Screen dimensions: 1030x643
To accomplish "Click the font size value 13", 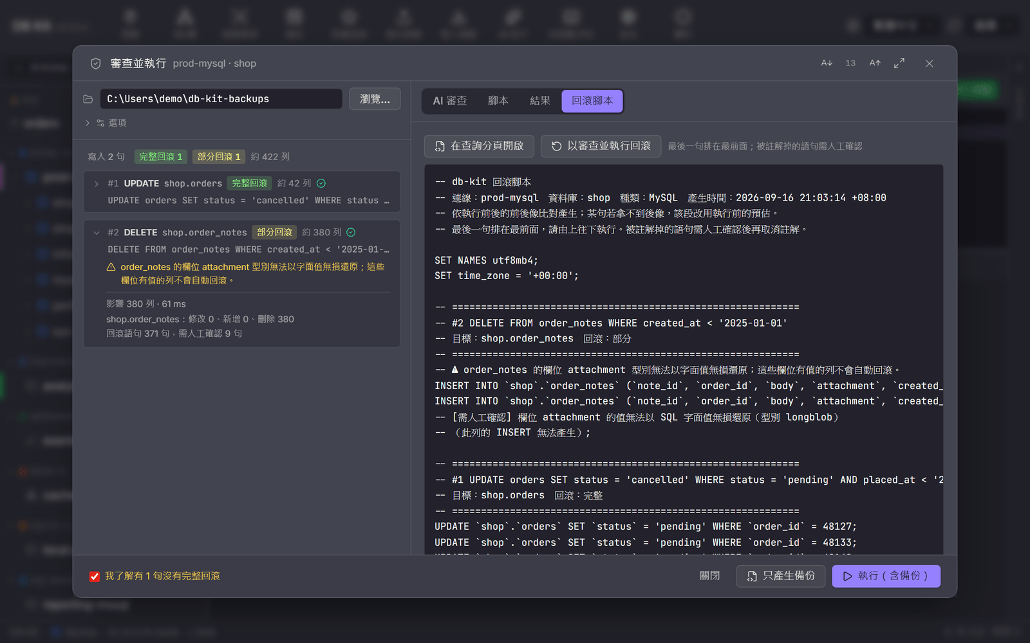I will [850, 63].
